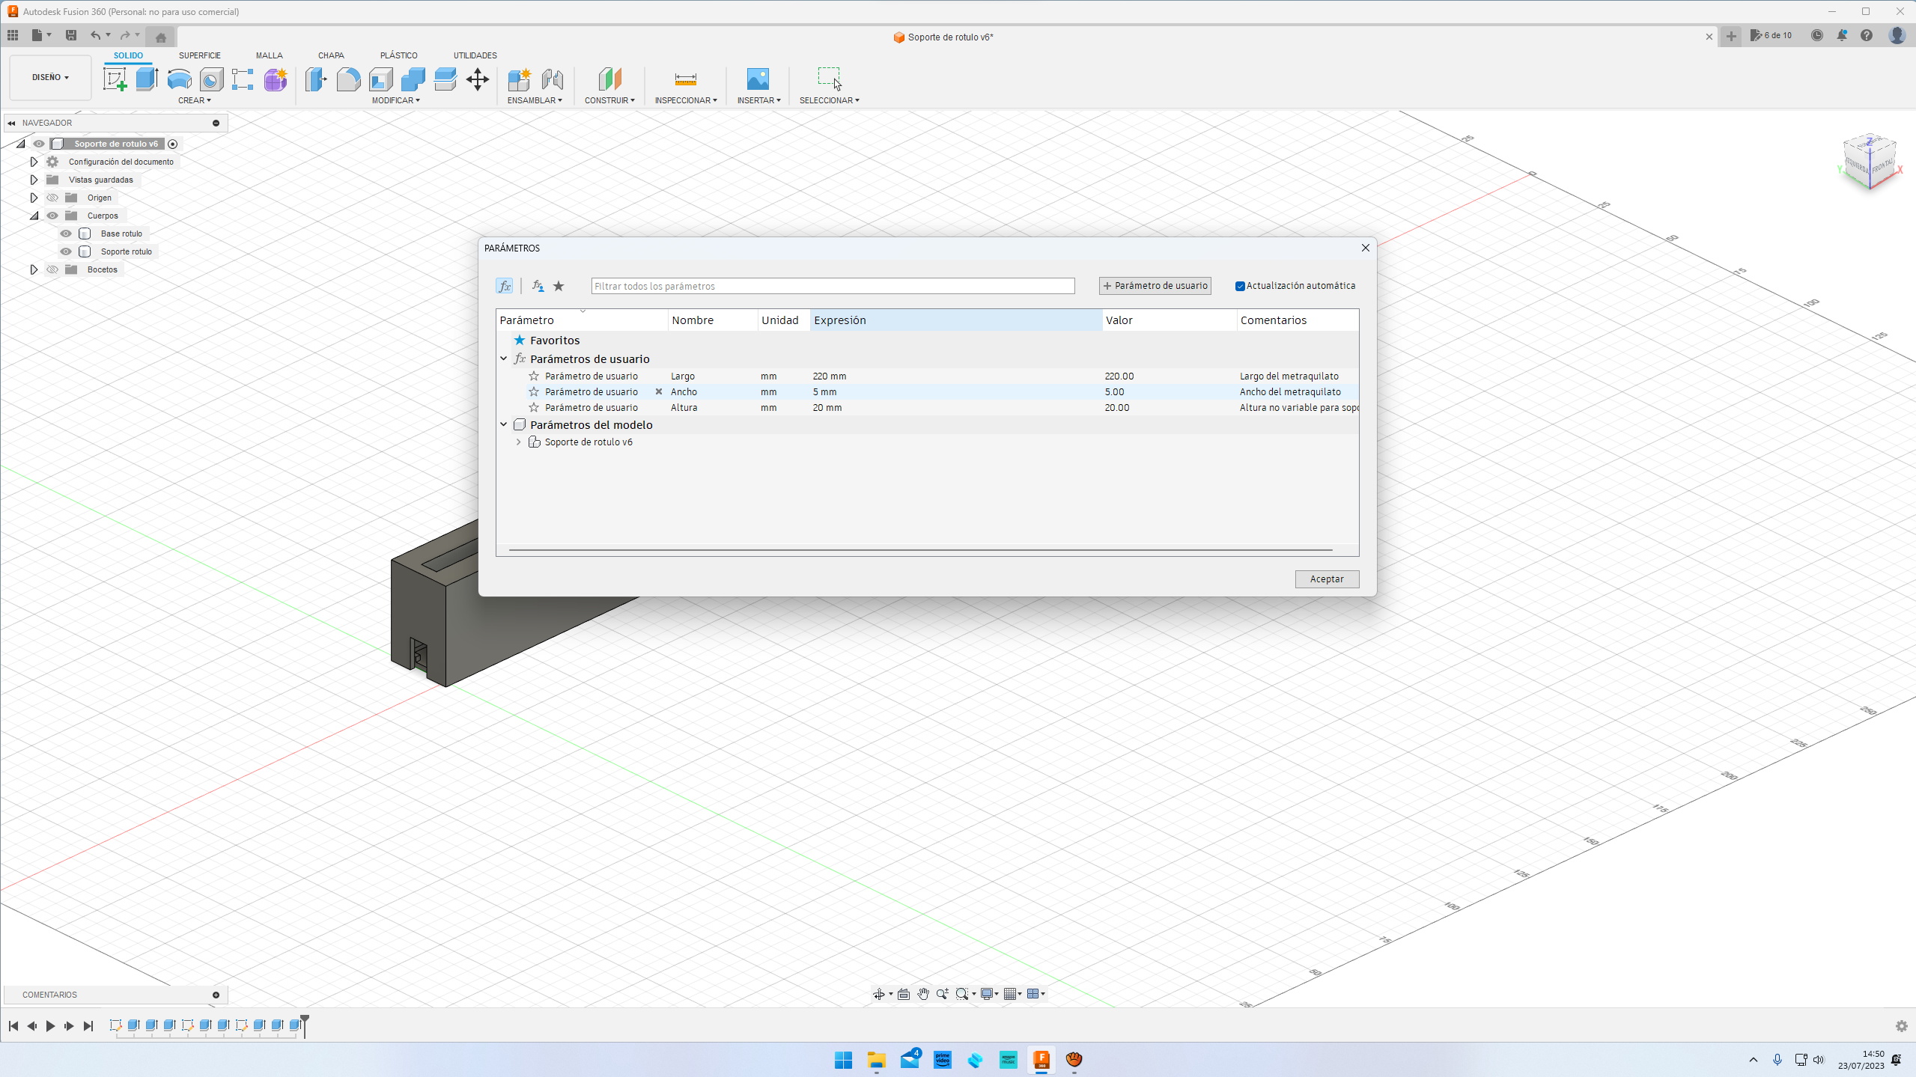Switch to the SUPERFICIE tab
This screenshot has width=1916, height=1077.
pos(199,55)
